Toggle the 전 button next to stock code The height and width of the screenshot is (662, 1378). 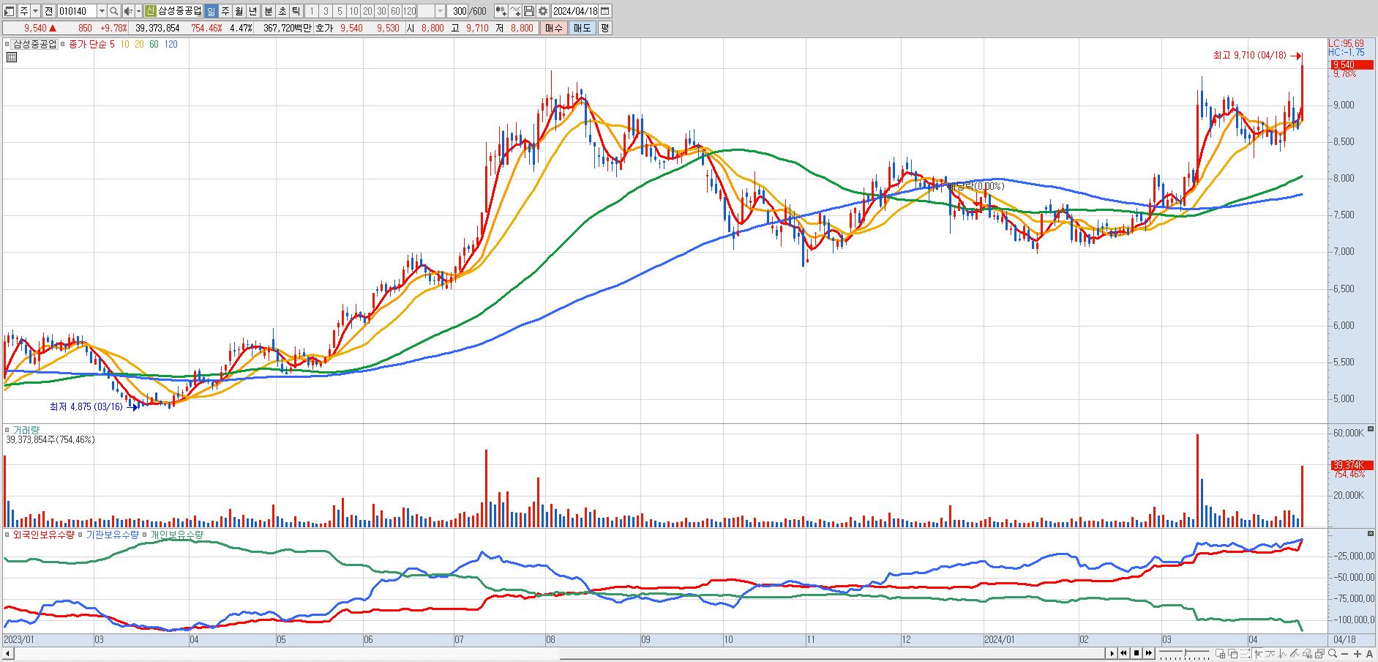pyautogui.click(x=48, y=11)
